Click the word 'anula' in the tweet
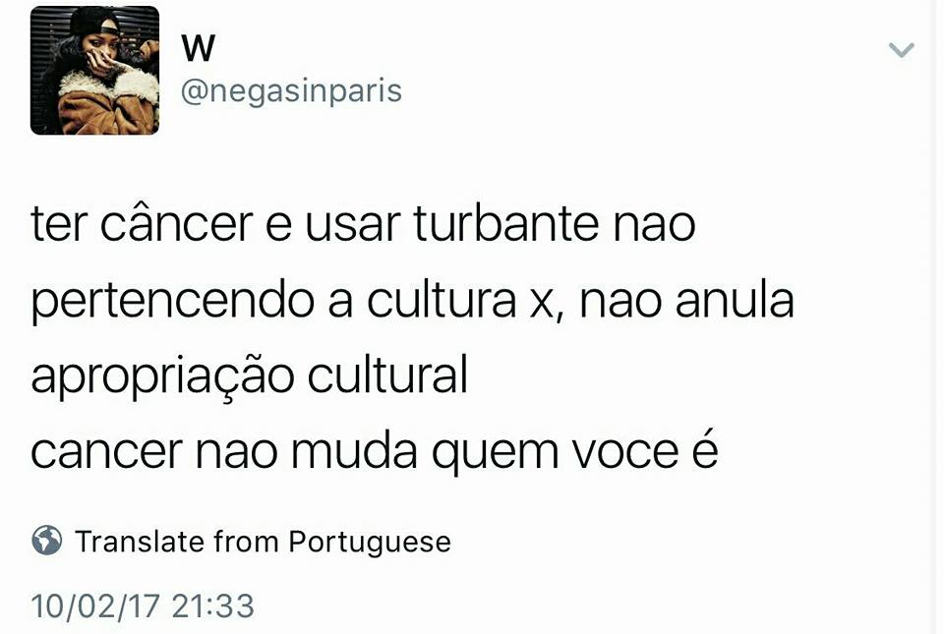This screenshot has height=634, width=944. point(735,300)
